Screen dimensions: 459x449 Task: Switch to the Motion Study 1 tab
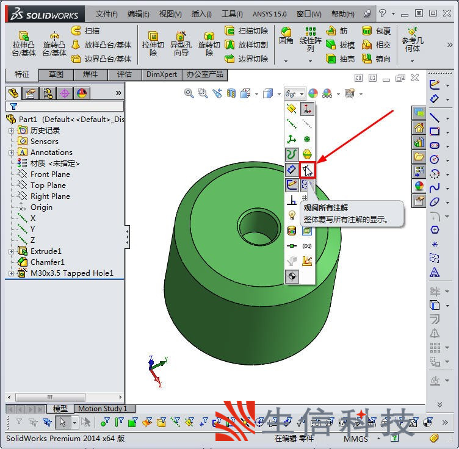(x=104, y=409)
